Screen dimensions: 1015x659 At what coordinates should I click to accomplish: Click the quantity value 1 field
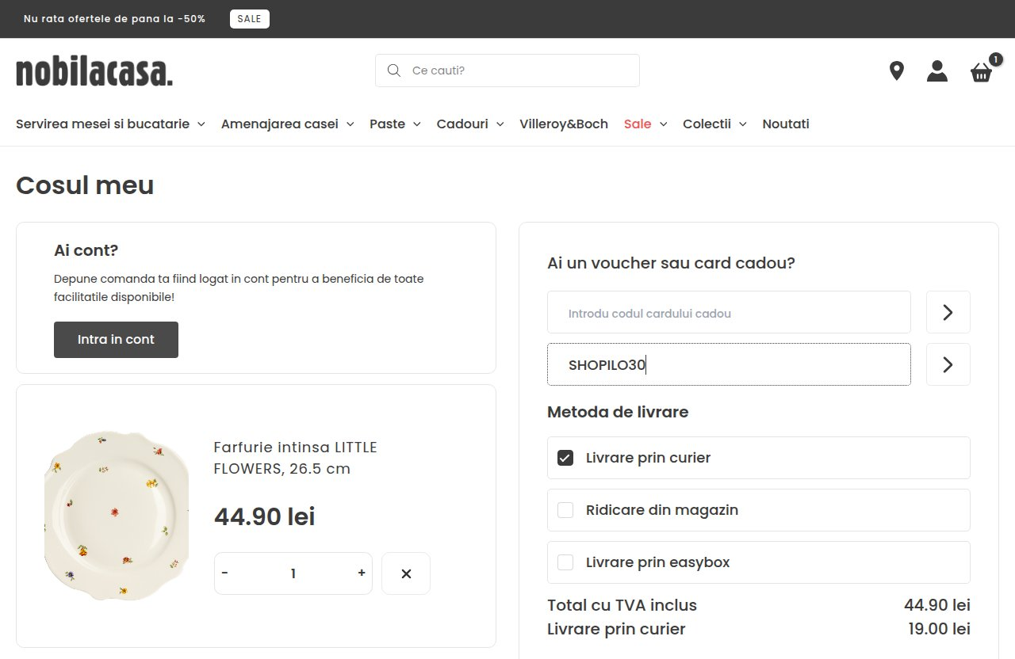click(x=293, y=573)
